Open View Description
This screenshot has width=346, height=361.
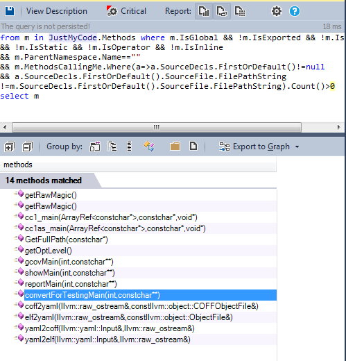point(57,11)
